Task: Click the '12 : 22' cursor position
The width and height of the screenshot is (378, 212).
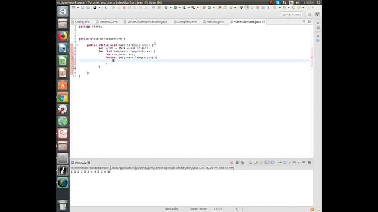Action: (218, 209)
